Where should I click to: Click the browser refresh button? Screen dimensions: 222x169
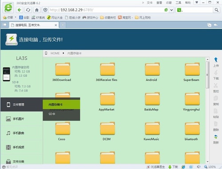coord(28,10)
